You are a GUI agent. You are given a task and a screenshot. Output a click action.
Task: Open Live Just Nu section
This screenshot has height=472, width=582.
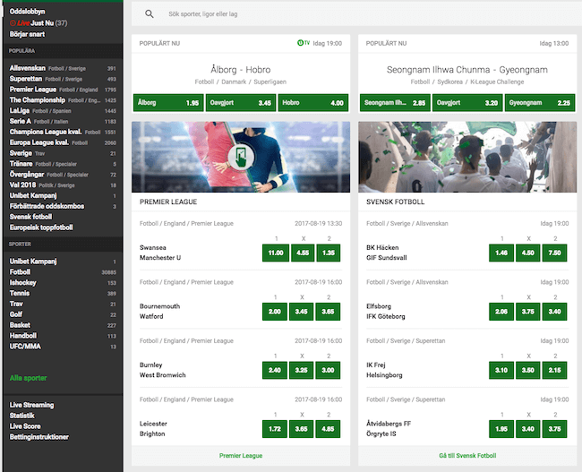(x=39, y=23)
